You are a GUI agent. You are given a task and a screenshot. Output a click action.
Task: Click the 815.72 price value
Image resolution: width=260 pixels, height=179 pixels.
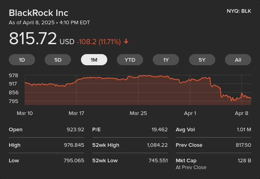coord(33,38)
